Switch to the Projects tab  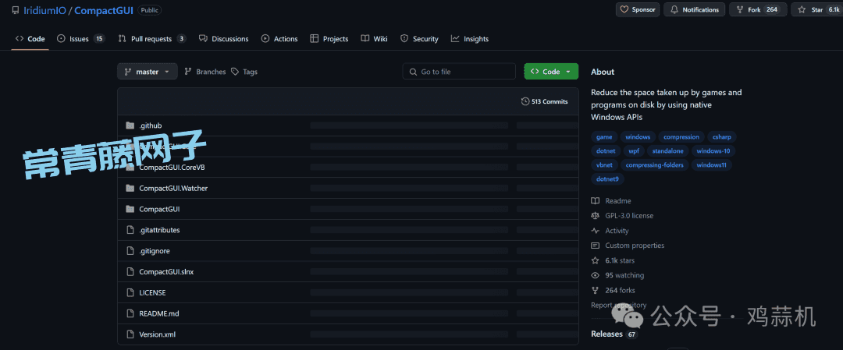329,39
